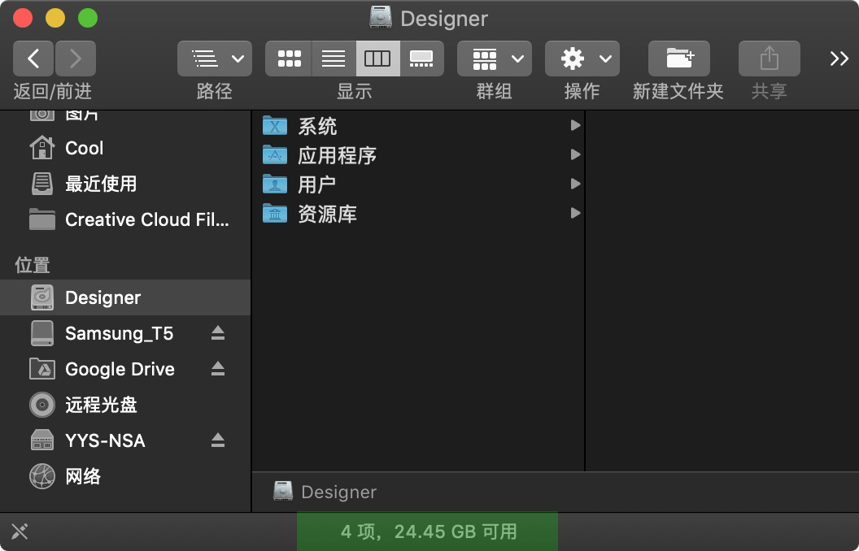Open the 操作 action gear menu

click(x=582, y=59)
